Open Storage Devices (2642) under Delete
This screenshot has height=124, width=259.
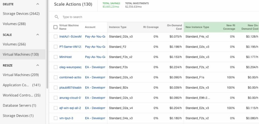21,14
